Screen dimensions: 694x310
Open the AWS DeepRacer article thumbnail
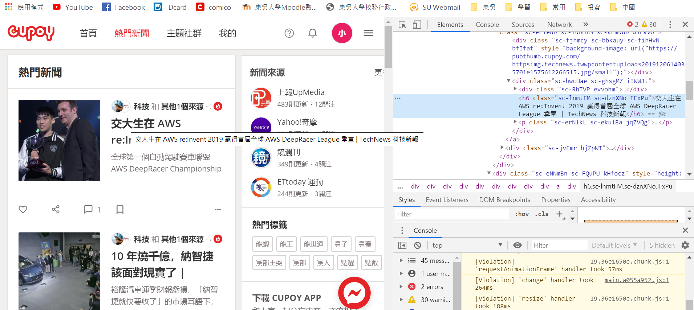[x=59, y=140]
